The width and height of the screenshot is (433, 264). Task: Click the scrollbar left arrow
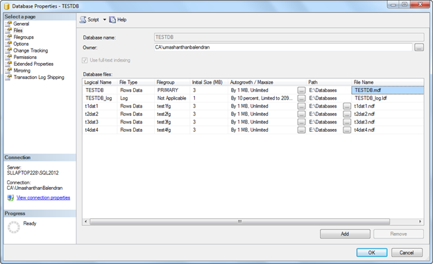point(86,222)
